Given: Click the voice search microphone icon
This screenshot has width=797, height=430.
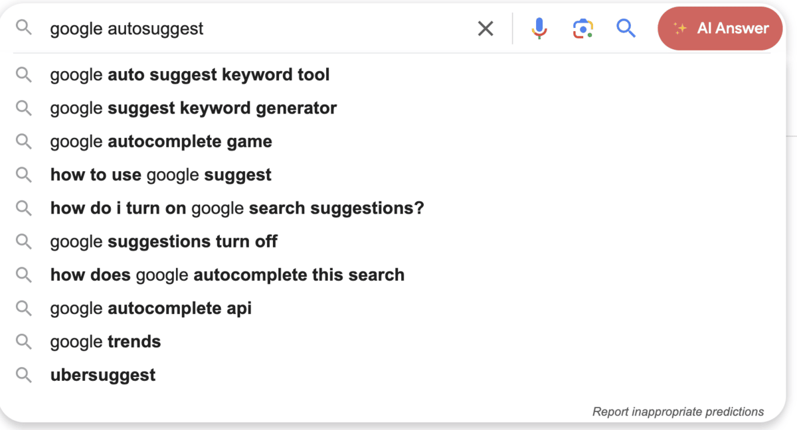Looking at the screenshot, I should click(539, 29).
